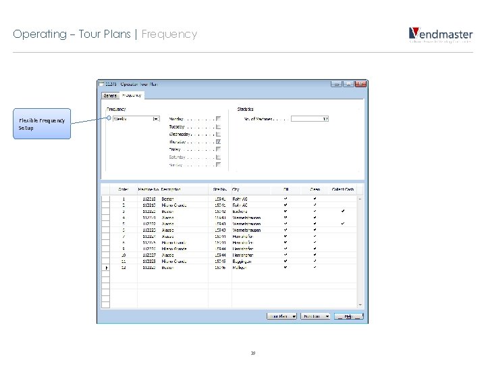Viewport: 486px width, 365px height.
Task: Click order number 7 cell
Action: pyautogui.click(x=124, y=236)
